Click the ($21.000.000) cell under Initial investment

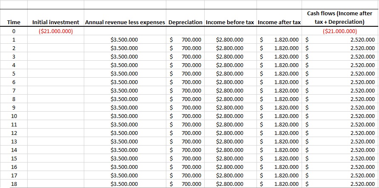click(55, 31)
